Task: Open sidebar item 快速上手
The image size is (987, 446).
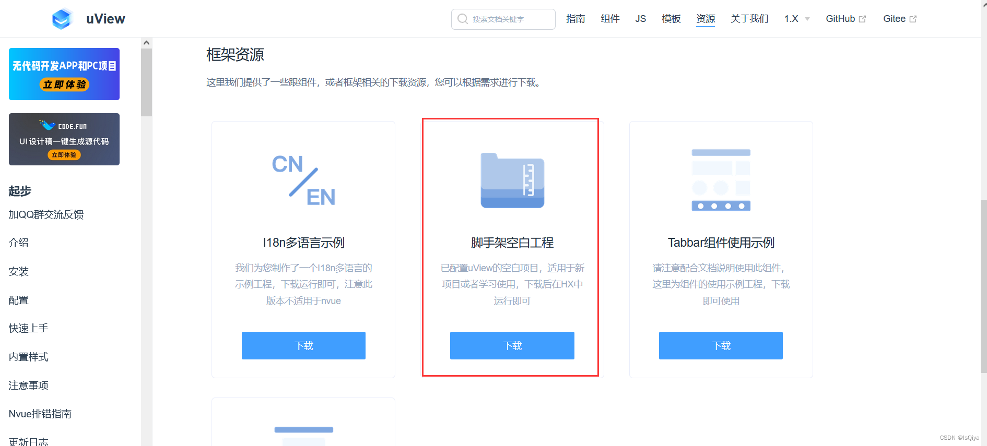Action: pos(28,328)
